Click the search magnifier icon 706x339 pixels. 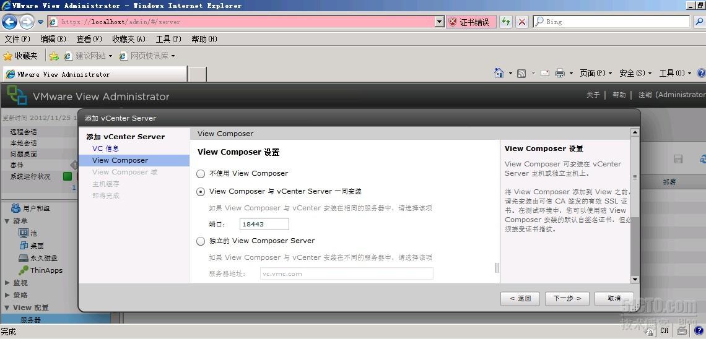pos(699,22)
